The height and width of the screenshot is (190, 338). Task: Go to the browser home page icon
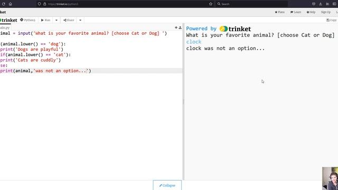click(x=11, y=4)
